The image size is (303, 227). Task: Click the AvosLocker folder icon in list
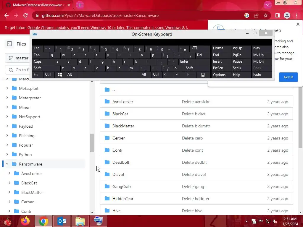click(107, 102)
